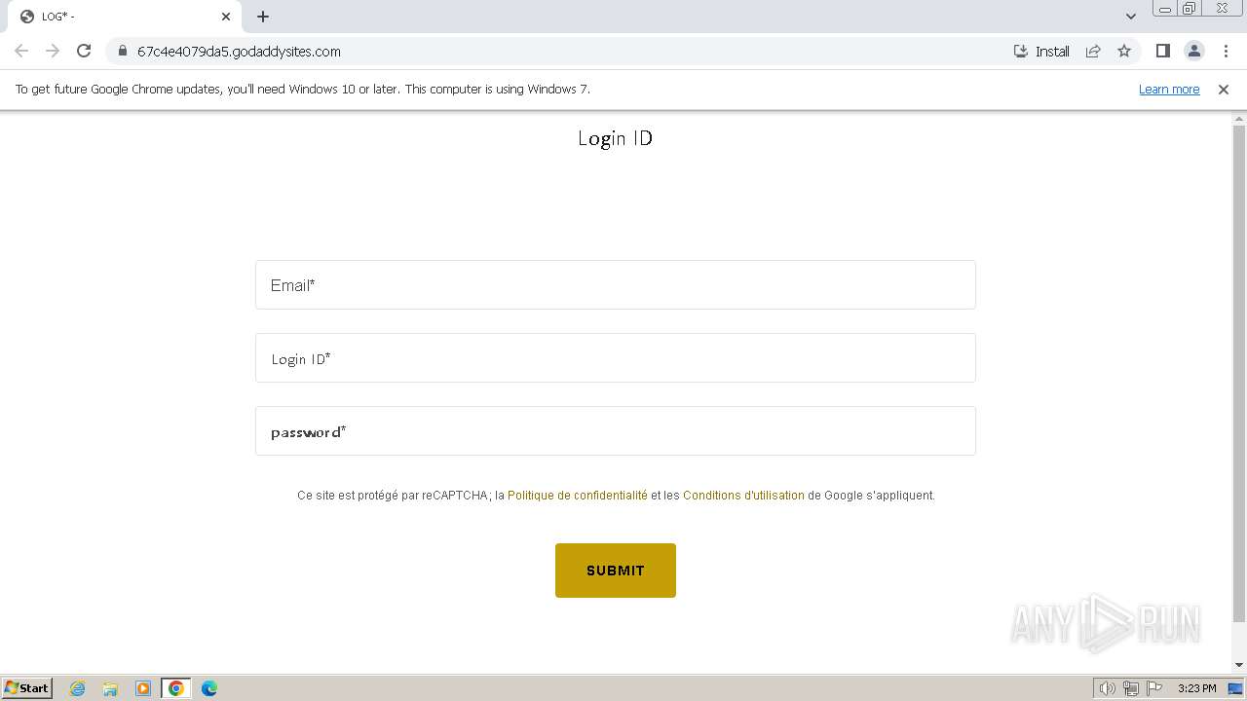Minimize the Chrome window
1247x701 pixels.
tap(1164, 9)
